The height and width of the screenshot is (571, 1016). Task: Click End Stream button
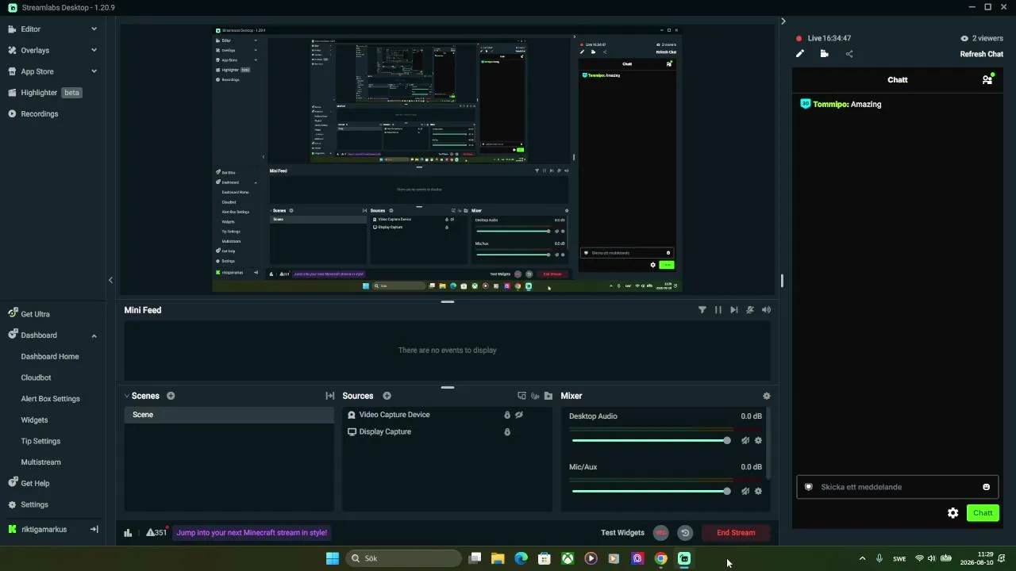tap(736, 533)
